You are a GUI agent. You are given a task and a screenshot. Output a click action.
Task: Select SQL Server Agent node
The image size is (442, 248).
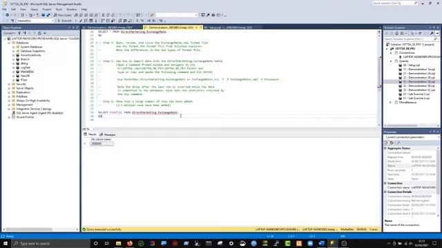[39, 113]
